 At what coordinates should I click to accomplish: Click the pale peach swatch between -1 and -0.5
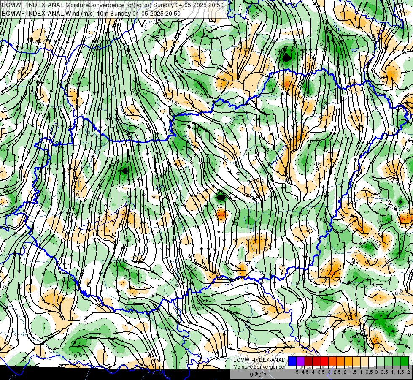coord(364,361)
